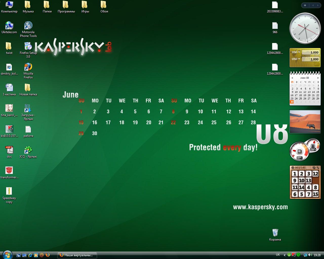Shuffle the puzzle with solve button
The height and width of the screenshot is (259, 324).
[318, 168]
